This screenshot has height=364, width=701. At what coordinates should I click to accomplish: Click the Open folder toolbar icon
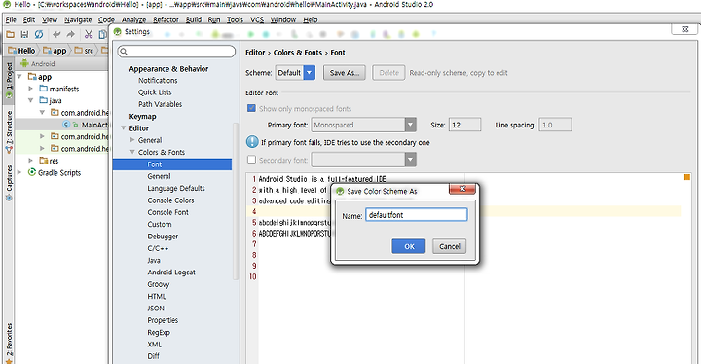tap(11, 34)
